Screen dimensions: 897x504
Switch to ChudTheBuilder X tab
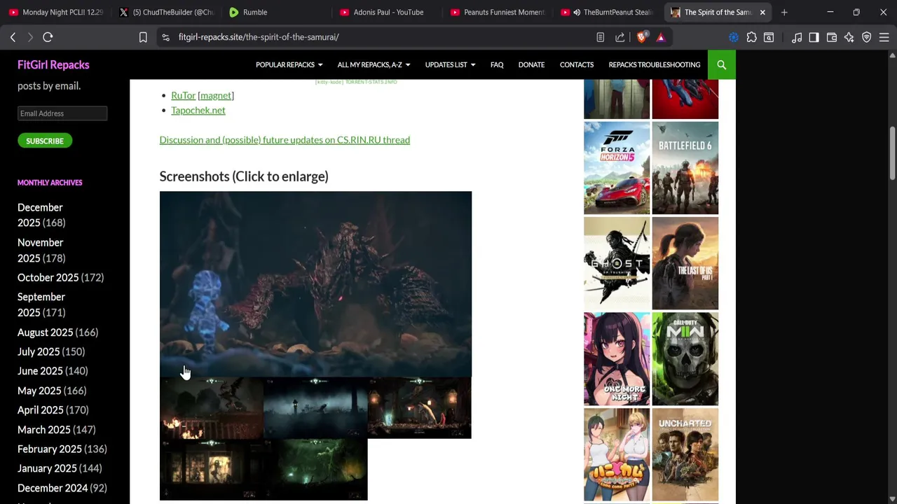(x=166, y=12)
